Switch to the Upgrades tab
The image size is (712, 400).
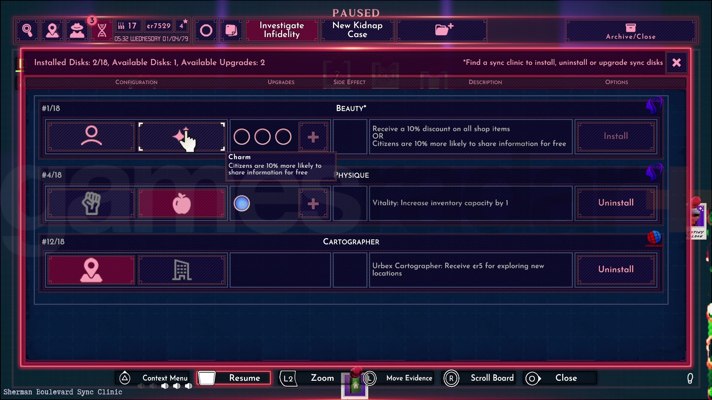(x=281, y=82)
